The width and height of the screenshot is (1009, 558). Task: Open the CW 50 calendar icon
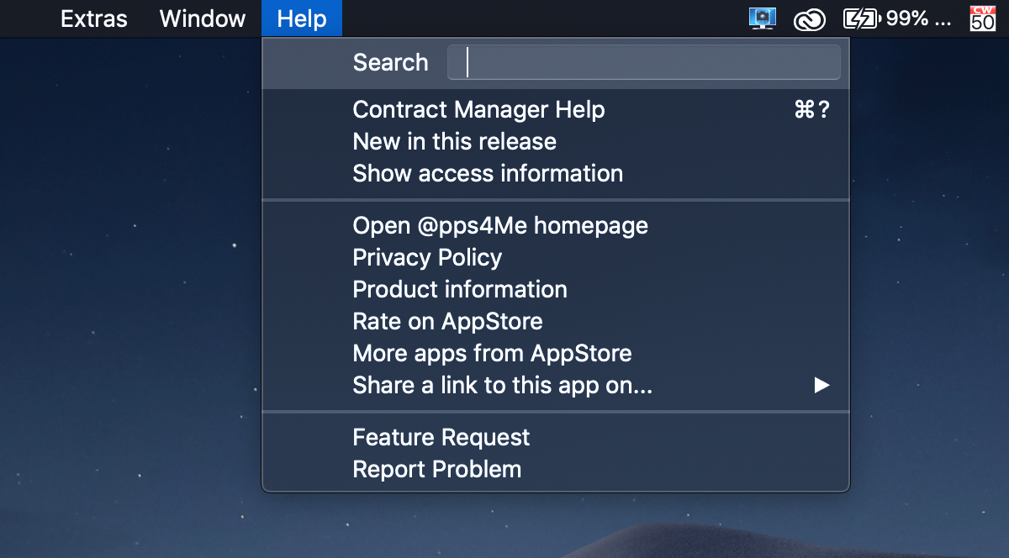pyautogui.click(x=983, y=18)
